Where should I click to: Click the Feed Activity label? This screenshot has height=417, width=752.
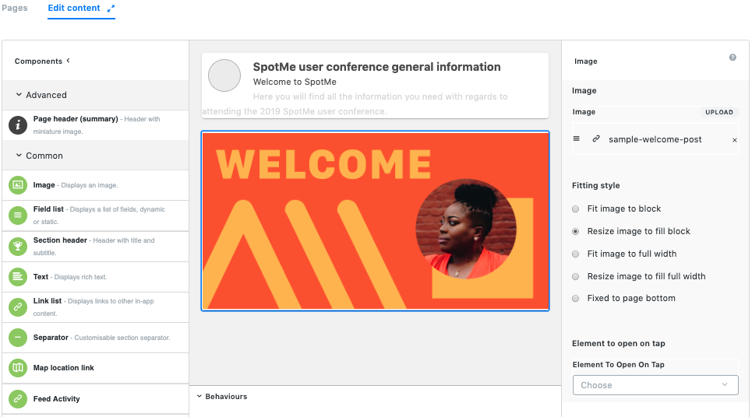pyautogui.click(x=56, y=399)
